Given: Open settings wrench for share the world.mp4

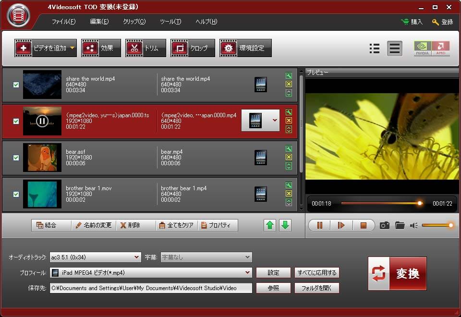Looking at the screenshot, I should click(x=289, y=75).
